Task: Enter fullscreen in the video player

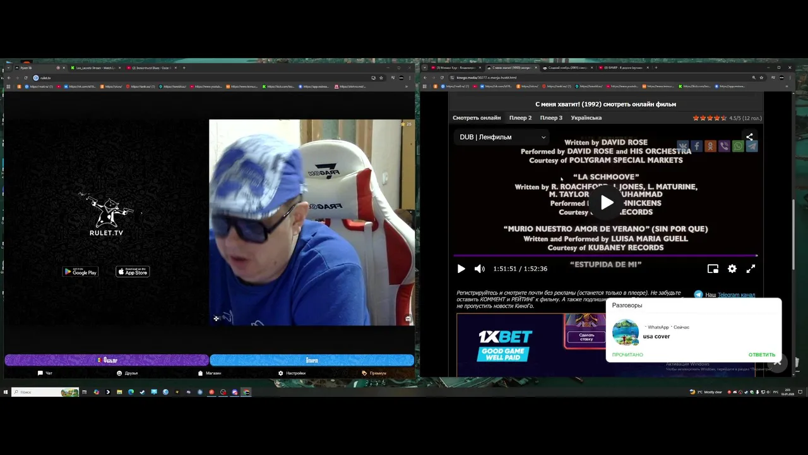Action: click(x=751, y=269)
